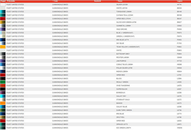Select the Wild Orchid purple swatch
The width and height of the screenshot is (191, 130).
click(x=3, y=29)
